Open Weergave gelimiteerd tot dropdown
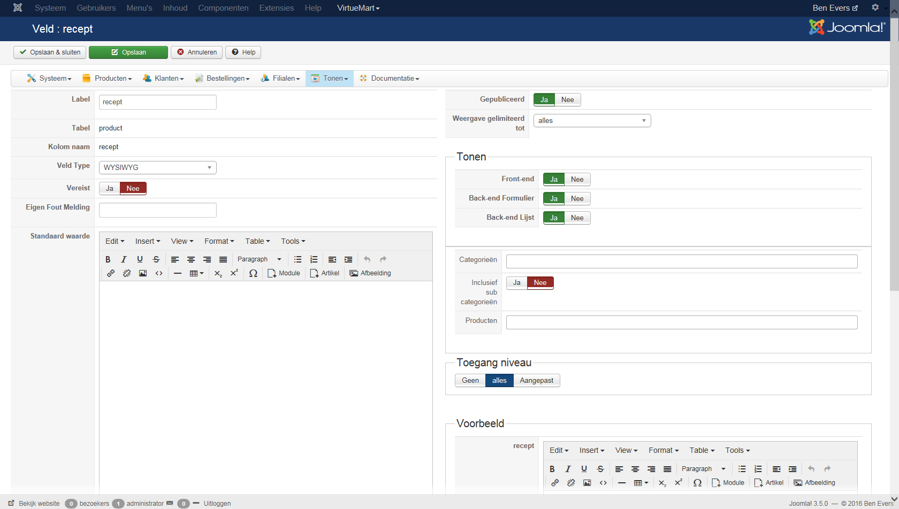This screenshot has width=899, height=509. point(592,120)
